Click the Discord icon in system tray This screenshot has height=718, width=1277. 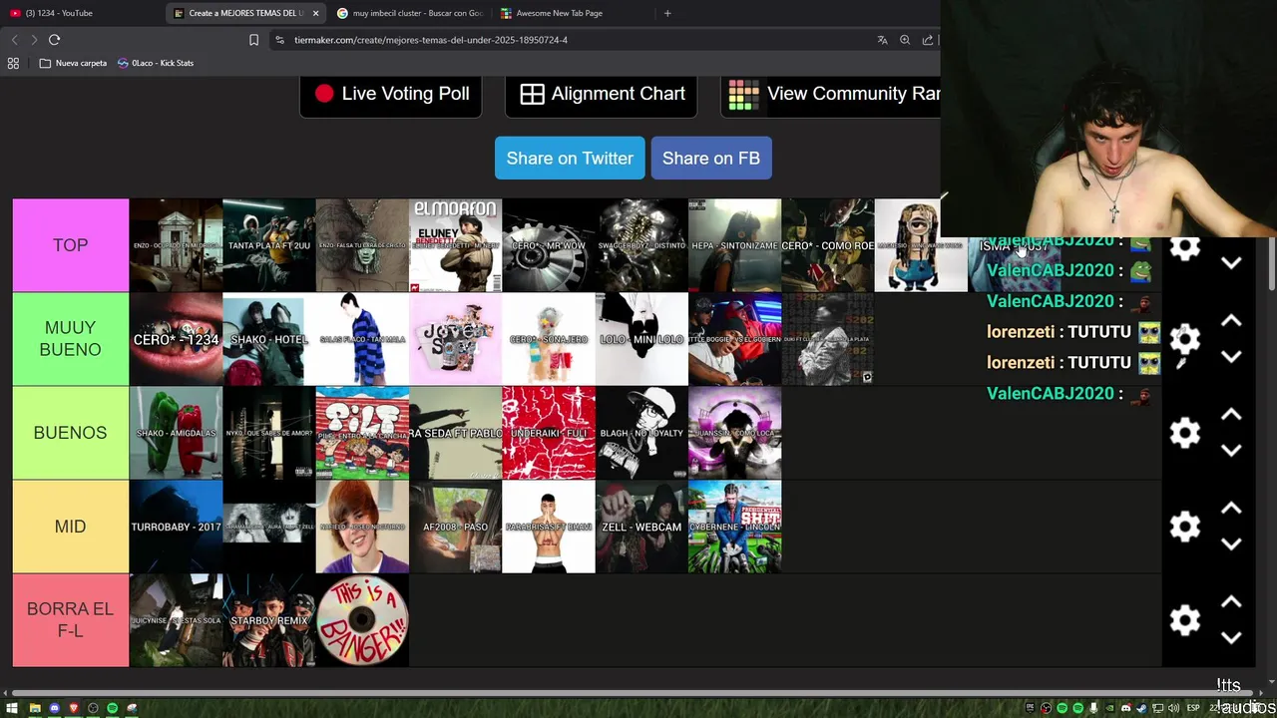(1126, 708)
